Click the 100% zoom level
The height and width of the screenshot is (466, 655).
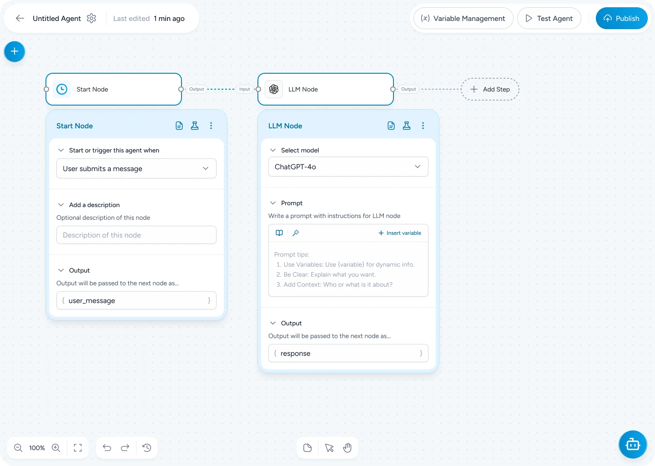tap(37, 448)
